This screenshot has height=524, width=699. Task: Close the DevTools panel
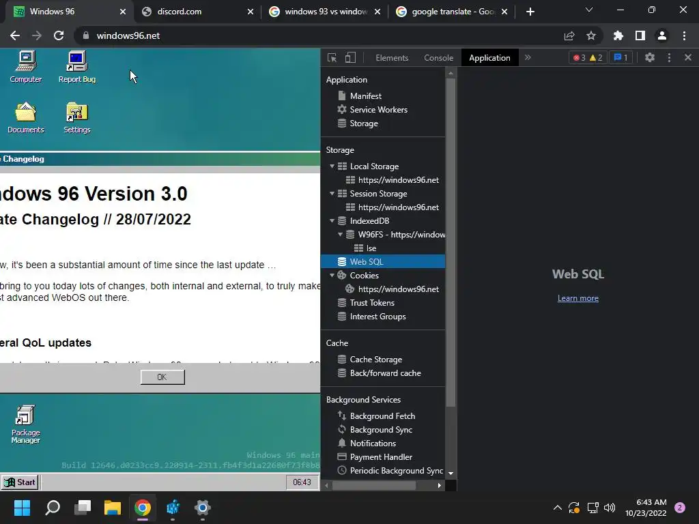click(x=688, y=57)
